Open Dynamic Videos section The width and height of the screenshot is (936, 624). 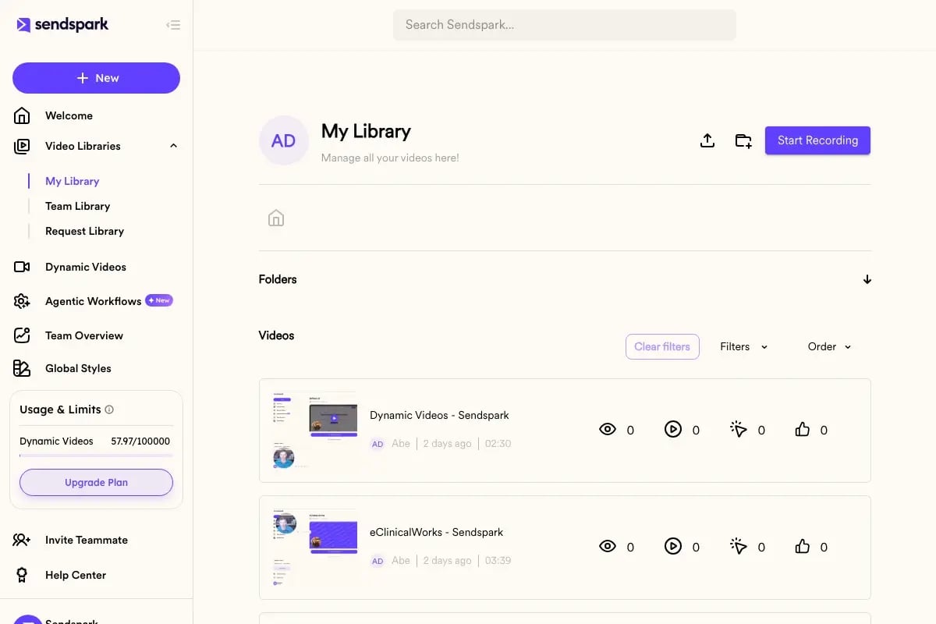(86, 267)
